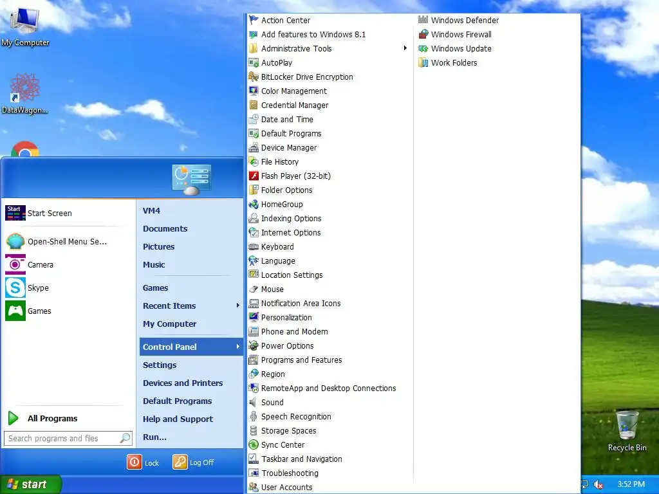Select Devices and Printers
Image resolution: width=659 pixels, height=494 pixels.
(183, 383)
